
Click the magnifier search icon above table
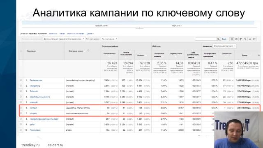(x=218, y=39)
